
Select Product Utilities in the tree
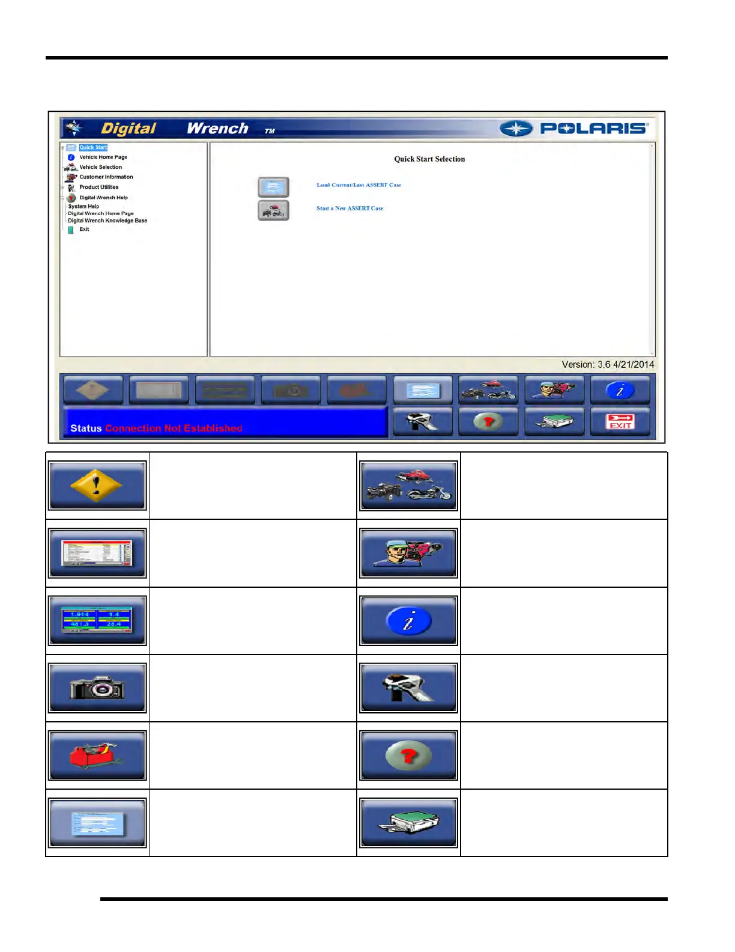click(99, 187)
